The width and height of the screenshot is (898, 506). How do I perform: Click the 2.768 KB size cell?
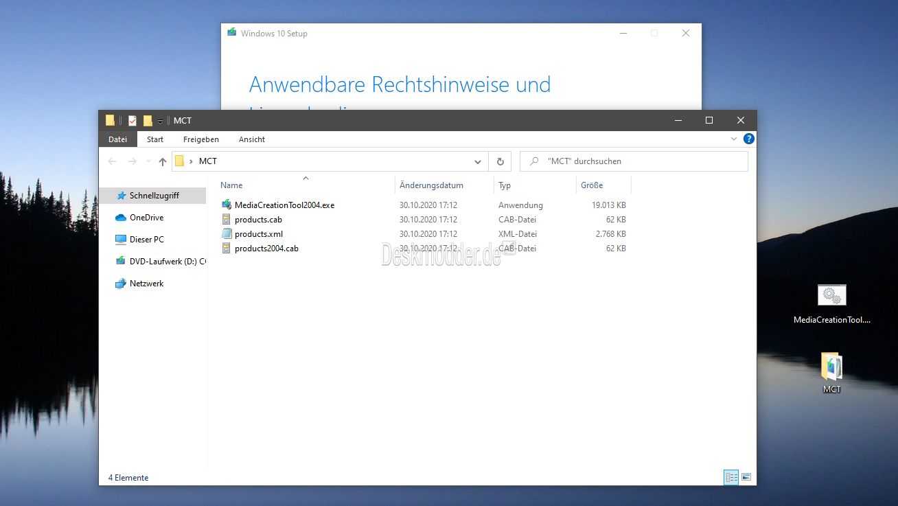click(x=610, y=234)
